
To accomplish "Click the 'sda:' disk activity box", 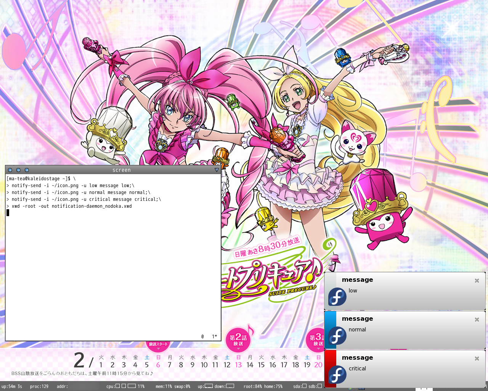I will coord(304,386).
